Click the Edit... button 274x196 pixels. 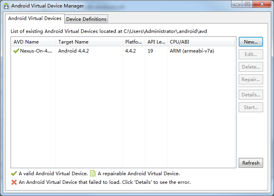coord(251,54)
